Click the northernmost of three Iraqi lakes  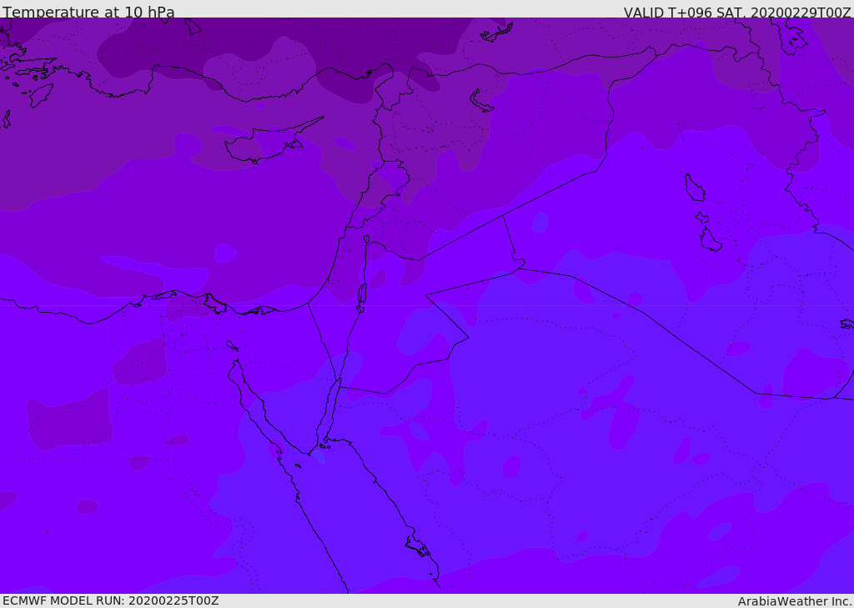694,188
